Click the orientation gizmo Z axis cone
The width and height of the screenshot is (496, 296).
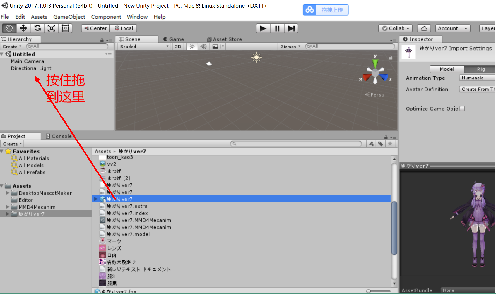384,78
